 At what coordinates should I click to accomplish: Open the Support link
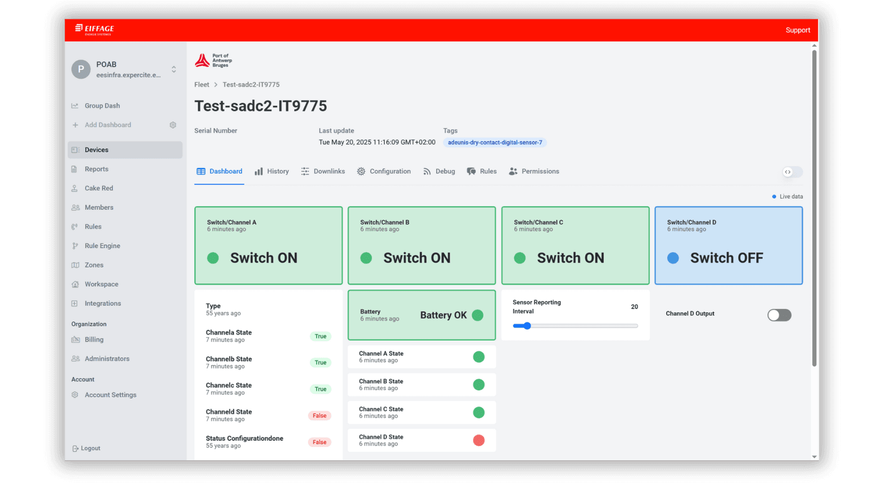[797, 30]
